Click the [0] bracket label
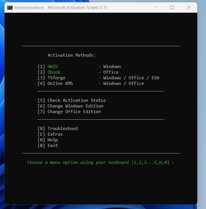Image resolution: width=206 pixels, height=209 pixels. click(x=41, y=146)
